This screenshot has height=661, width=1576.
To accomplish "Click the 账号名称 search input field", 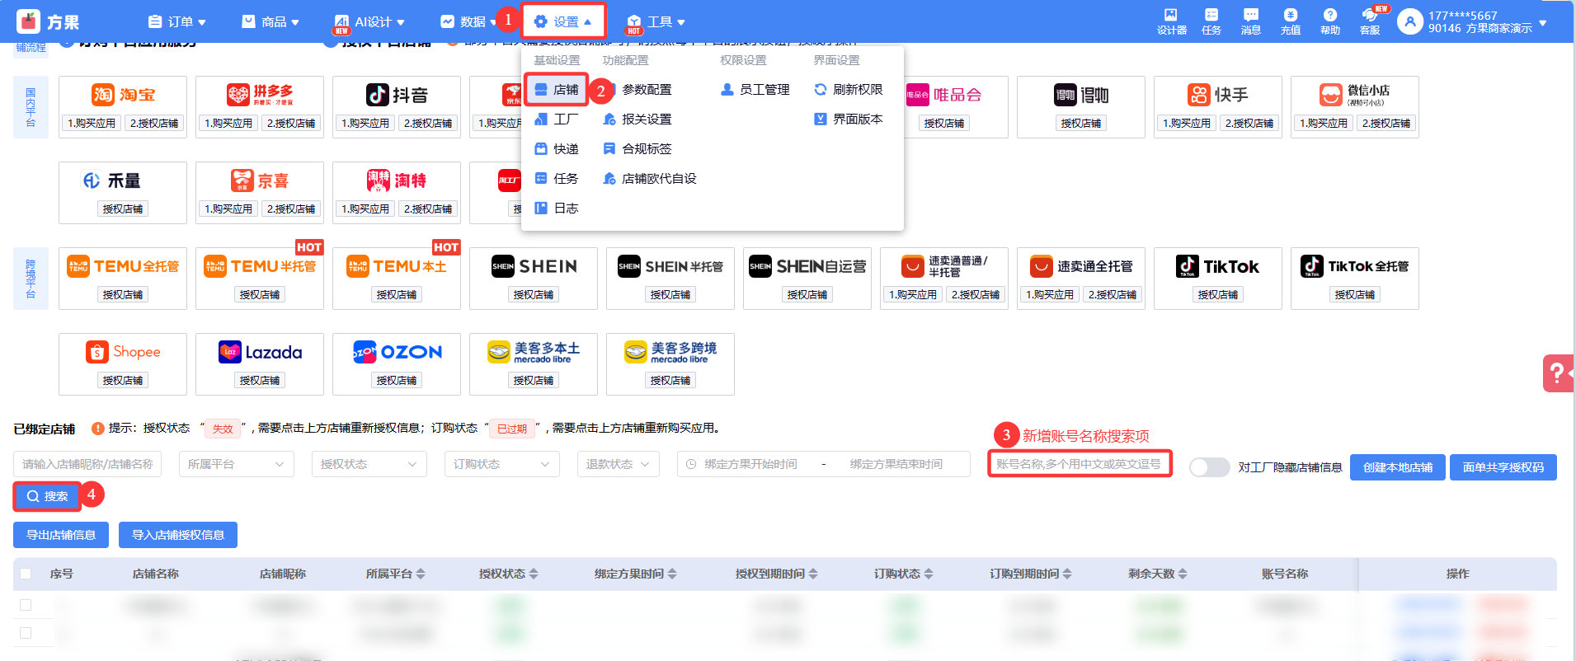I will pyautogui.click(x=1079, y=464).
